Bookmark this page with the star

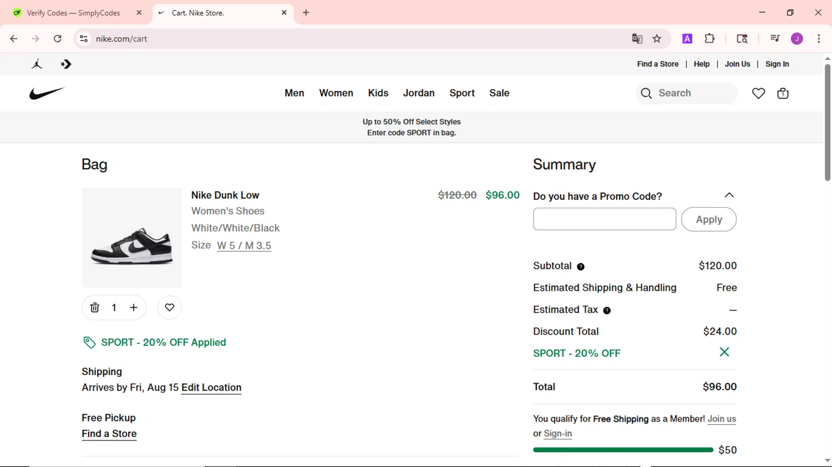tap(657, 39)
